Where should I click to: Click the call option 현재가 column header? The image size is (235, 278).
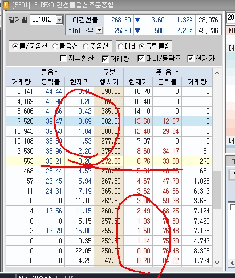coord(79,82)
